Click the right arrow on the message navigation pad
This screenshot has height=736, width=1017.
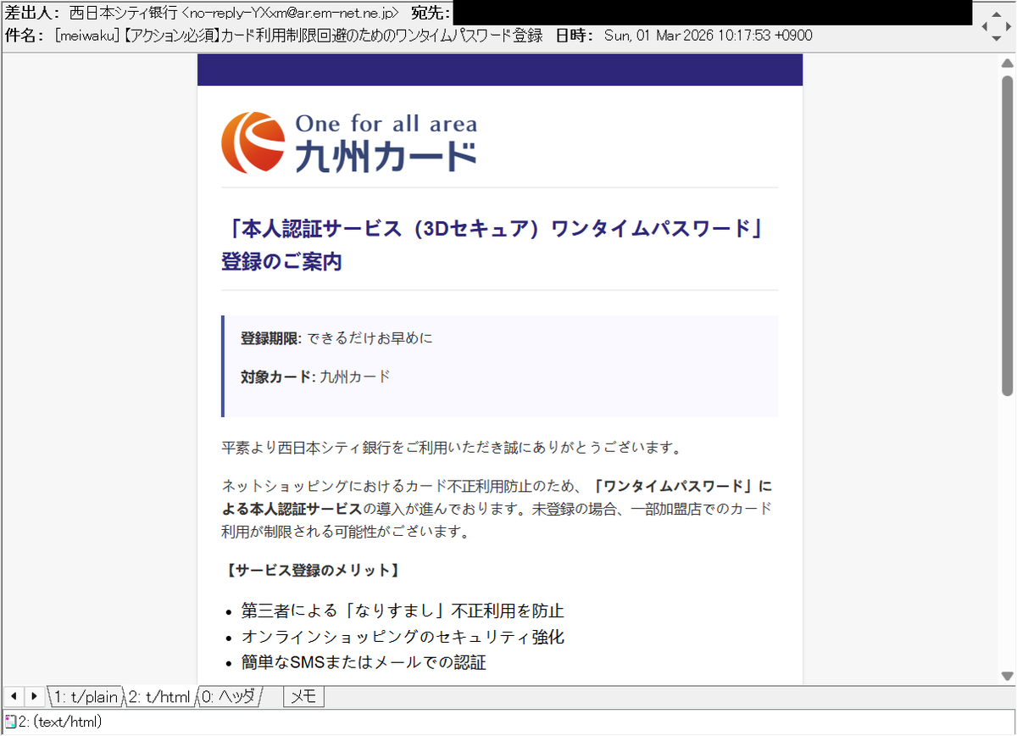1007,26
